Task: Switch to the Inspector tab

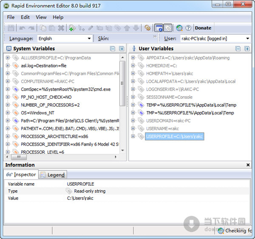Action: coord(21,175)
